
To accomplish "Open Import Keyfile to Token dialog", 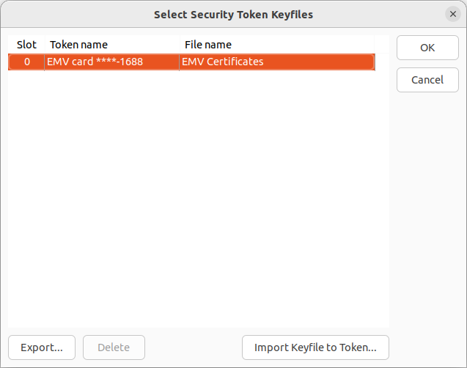I will [x=315, y=347].
